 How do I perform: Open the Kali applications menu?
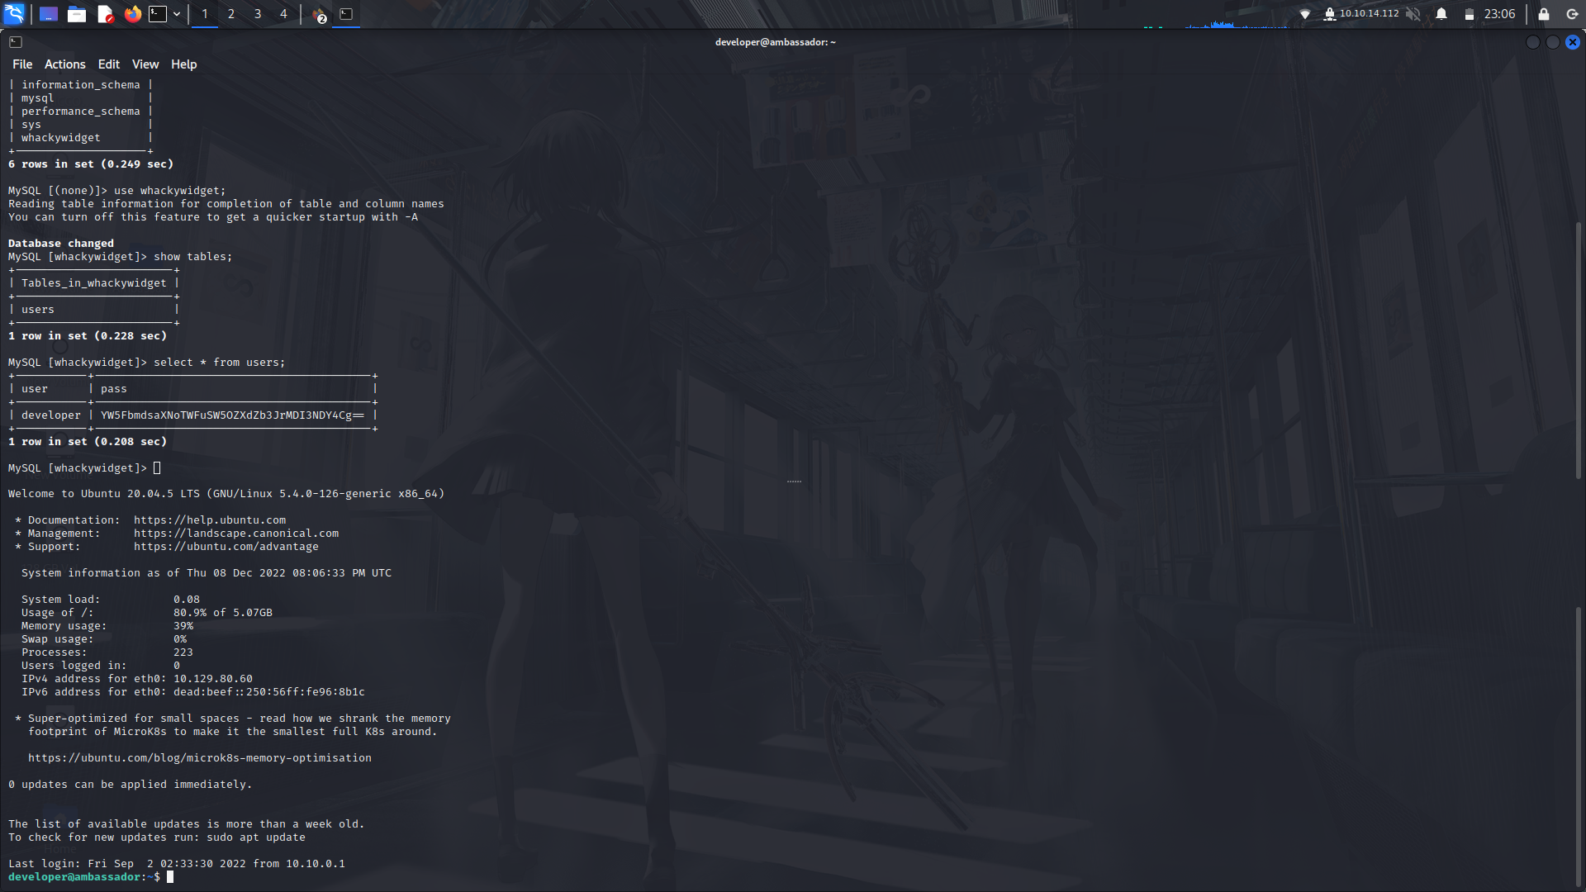click(13, 14)
